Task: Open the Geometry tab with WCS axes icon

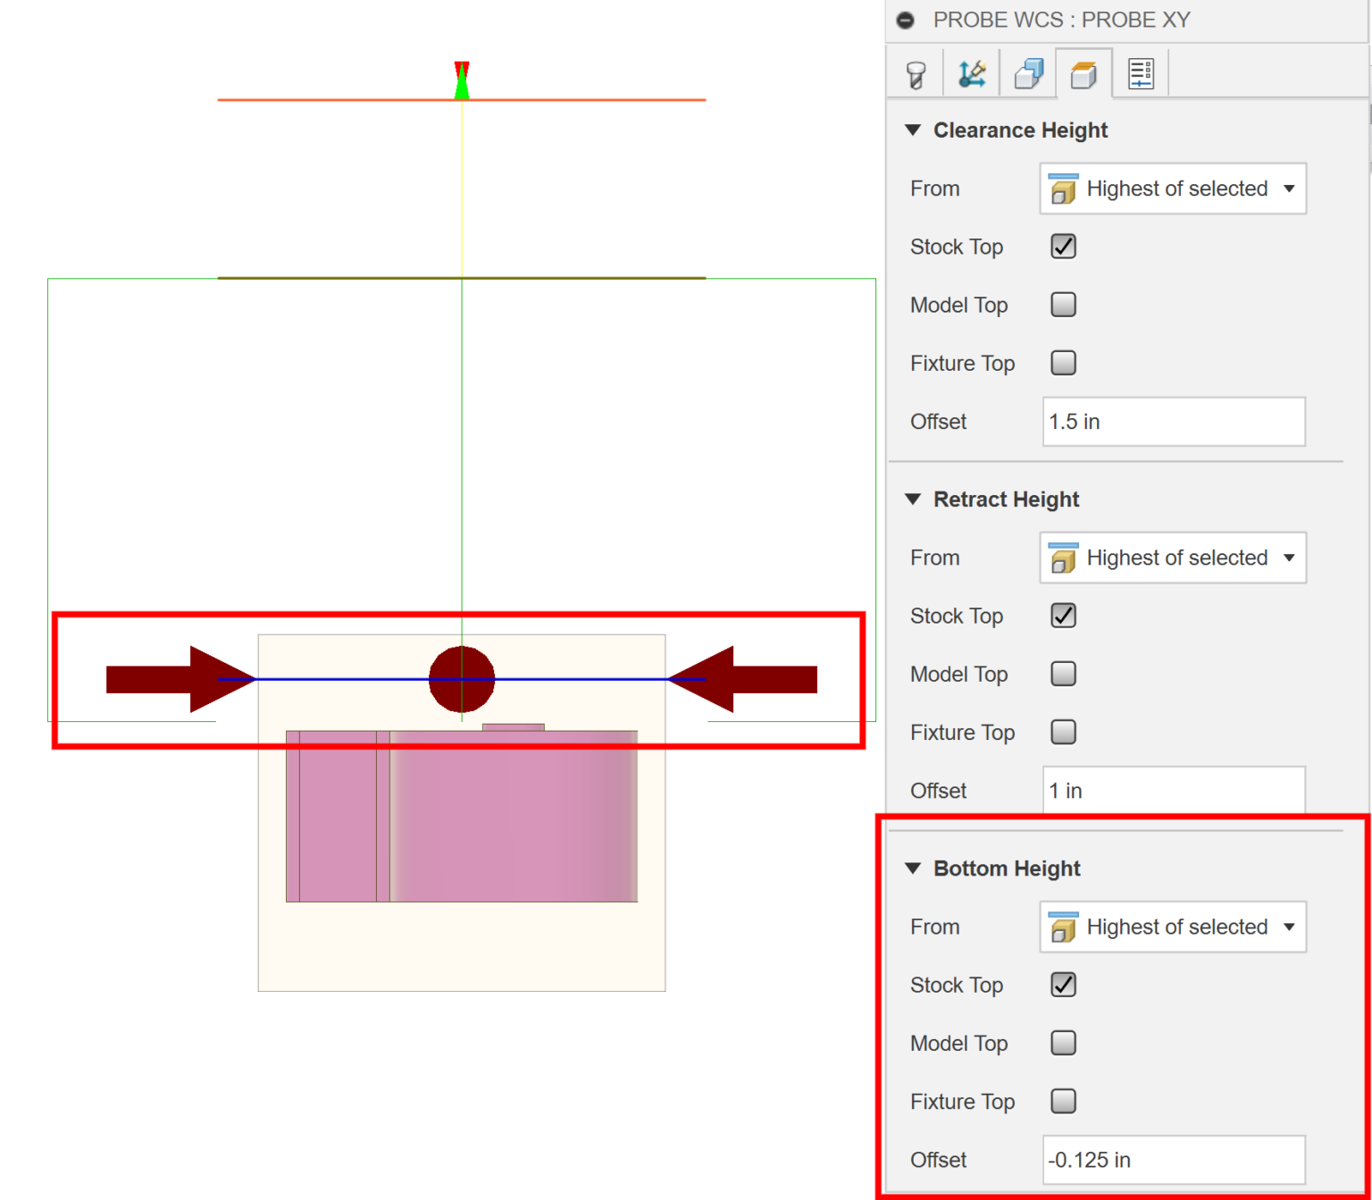Action: 971,72
